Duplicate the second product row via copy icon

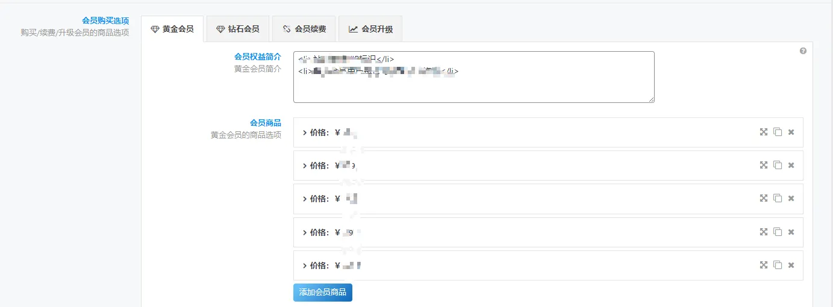[778, 165]
